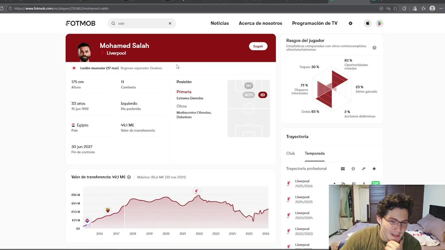Click the rating star column icon
This screenshot has height=250, width=445.
click(374, 169)
